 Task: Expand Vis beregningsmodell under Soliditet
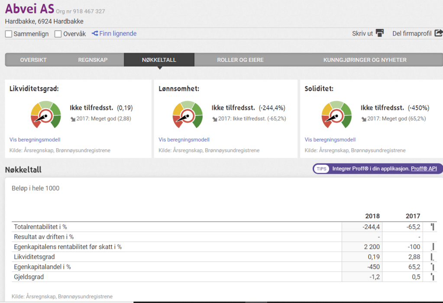(330, 140)
